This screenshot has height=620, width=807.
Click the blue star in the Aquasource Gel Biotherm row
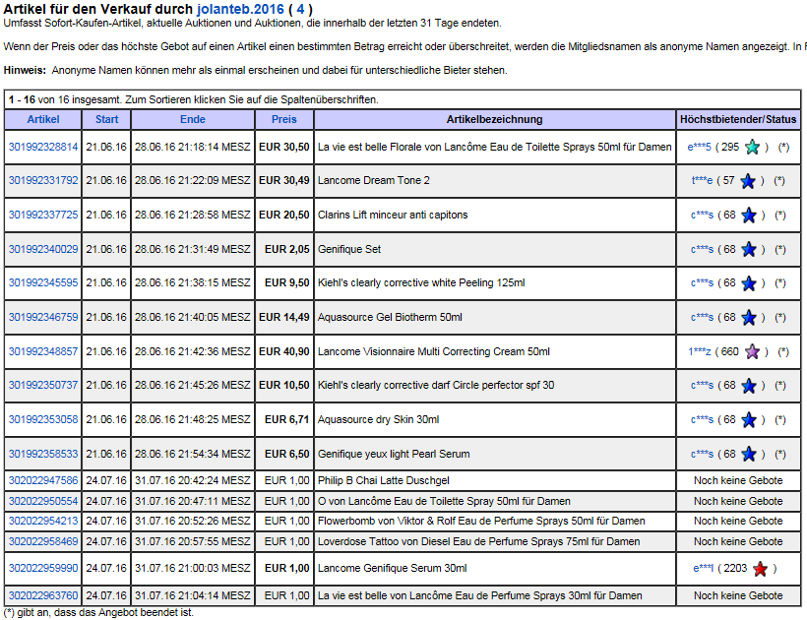(748, 318)
